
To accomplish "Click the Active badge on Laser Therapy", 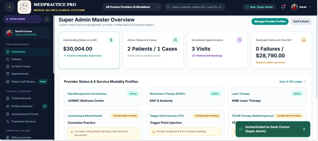I will click(x=297, y=94).
